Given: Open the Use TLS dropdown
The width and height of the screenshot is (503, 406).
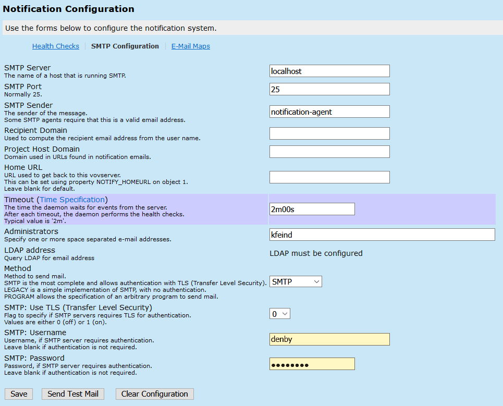Looking at the screenshot, I should tap(279, 314).
